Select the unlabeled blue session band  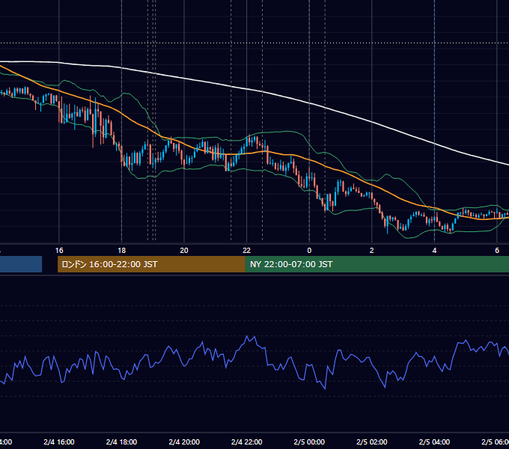[21, 264]
